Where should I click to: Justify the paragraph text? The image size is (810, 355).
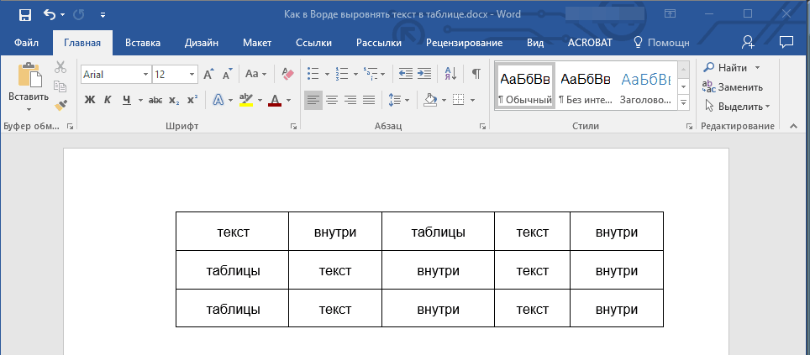coord(369,100)
